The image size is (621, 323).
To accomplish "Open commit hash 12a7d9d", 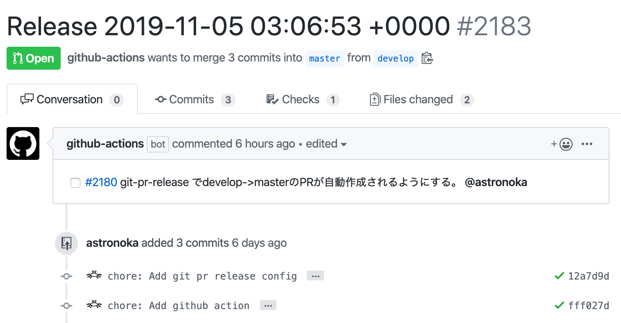I will [588, 276].
